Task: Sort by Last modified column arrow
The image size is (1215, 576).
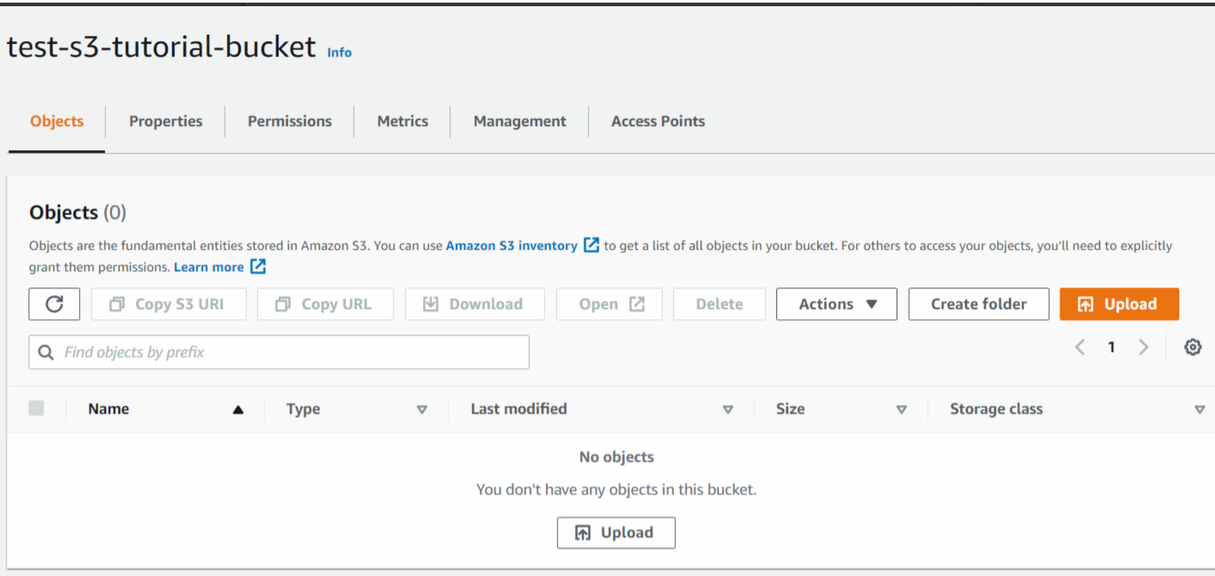Action: (x=728, y=410)
